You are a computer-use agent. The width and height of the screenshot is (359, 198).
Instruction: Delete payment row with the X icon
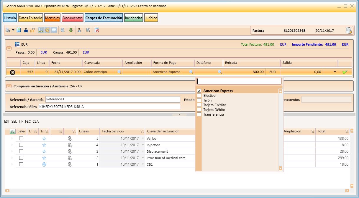(13, 72)
